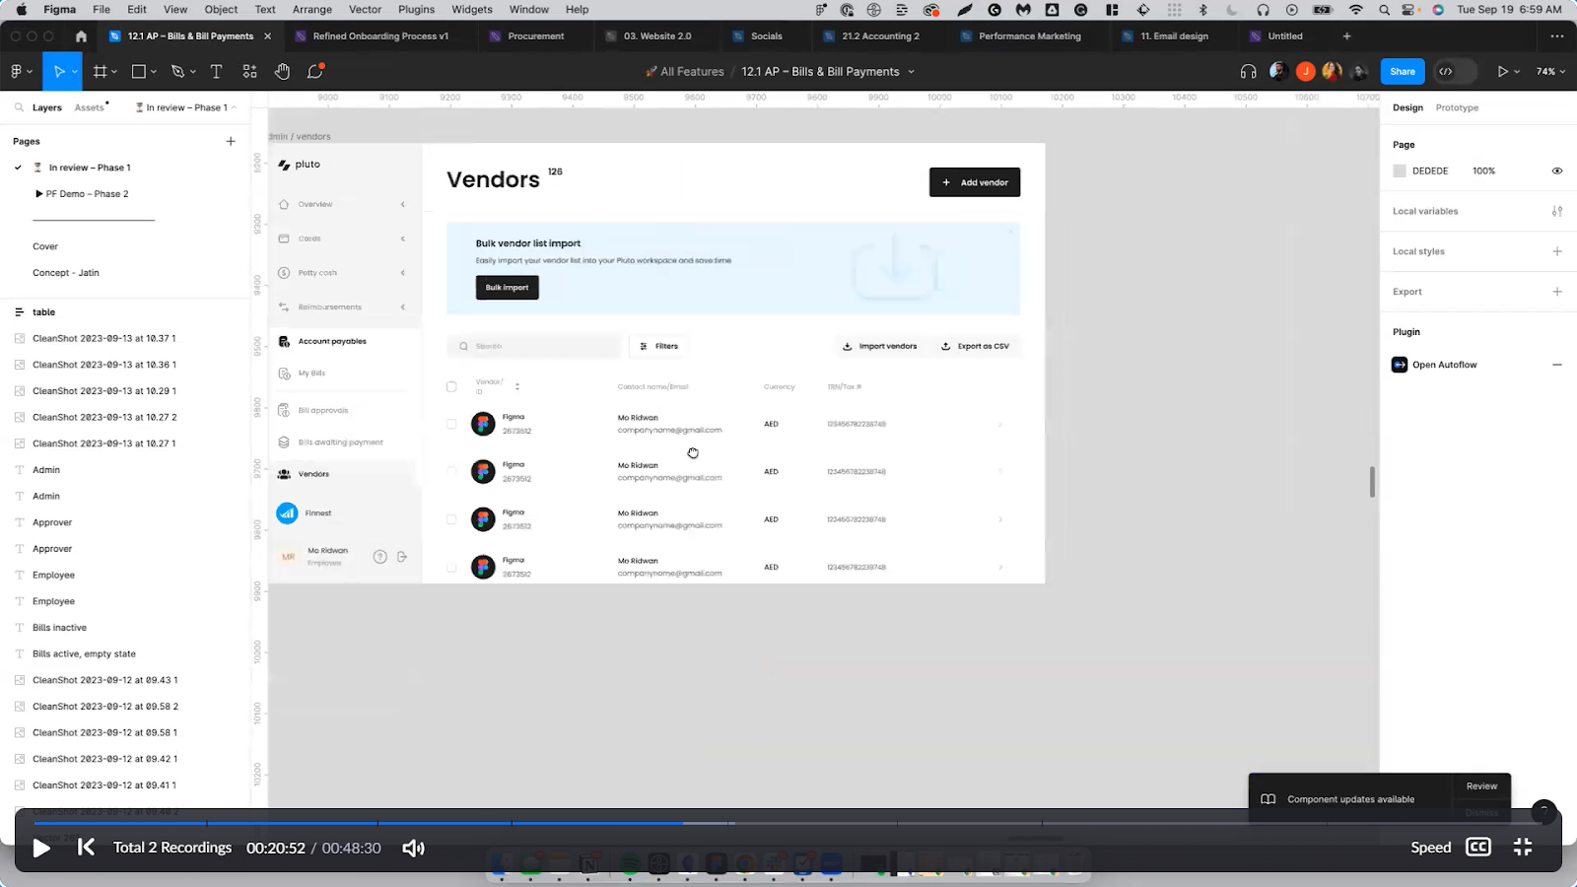Close the 12.1 AP Bills & Bill Payments tab

pyautogui.click(x=267, y=35)
